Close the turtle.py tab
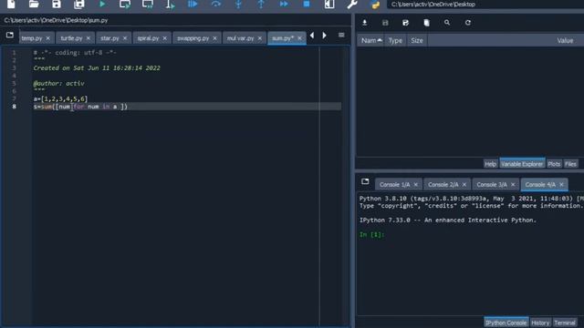The height and width of the screenshot is (328, 584). tap(89, 38)
